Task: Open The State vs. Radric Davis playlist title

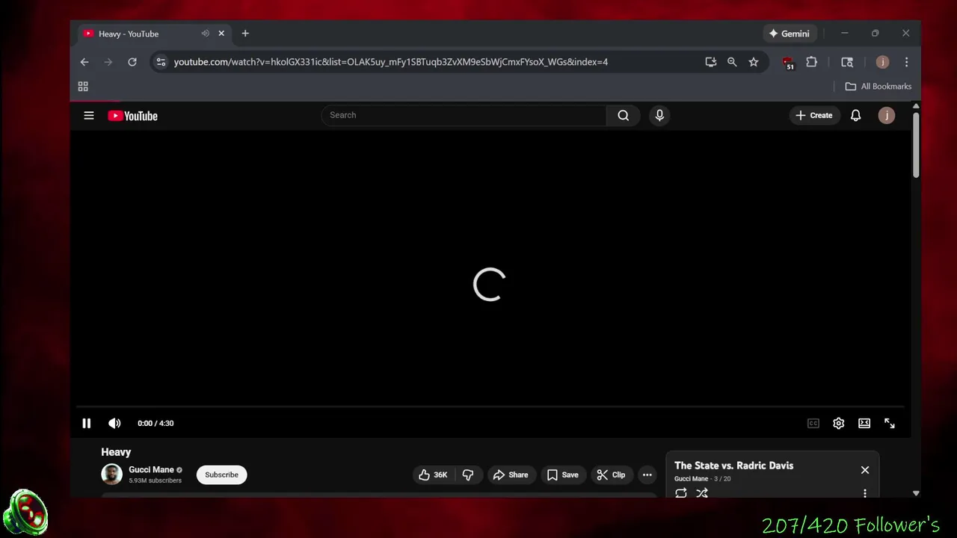Action: (733, 466)
